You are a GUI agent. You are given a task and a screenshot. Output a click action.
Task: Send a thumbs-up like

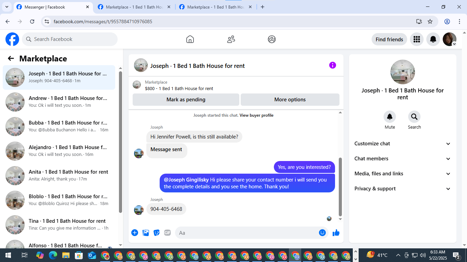pyautogui.click(x=336, y=233)
